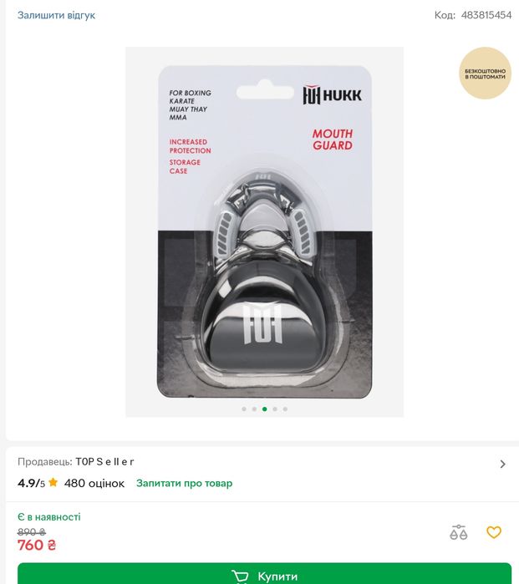
Task: Click the free parcel locker delivery badge
Action: click(x=485, y=74)
